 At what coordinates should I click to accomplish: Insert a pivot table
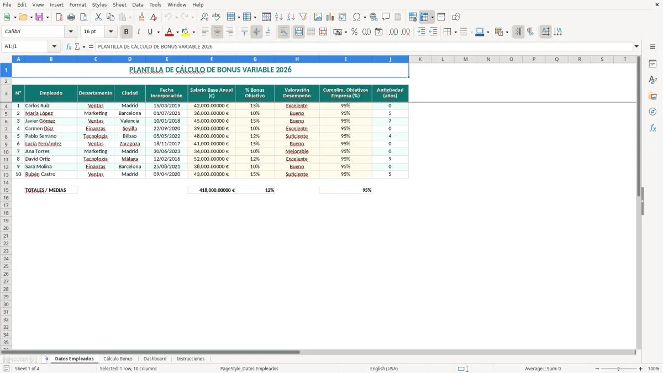tap(343, 17)
